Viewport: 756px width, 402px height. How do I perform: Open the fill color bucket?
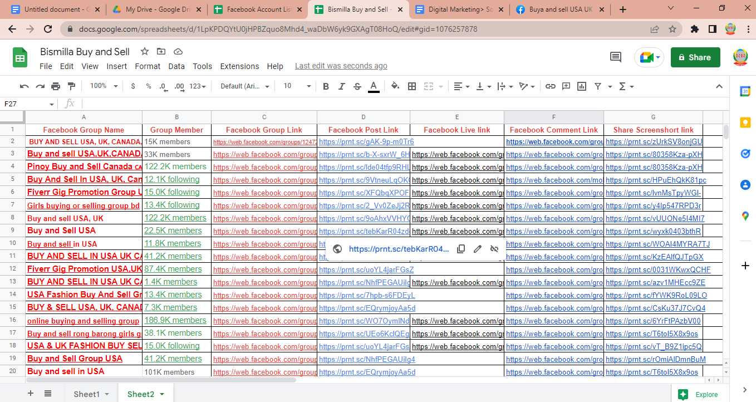click(x=395, y=86)
